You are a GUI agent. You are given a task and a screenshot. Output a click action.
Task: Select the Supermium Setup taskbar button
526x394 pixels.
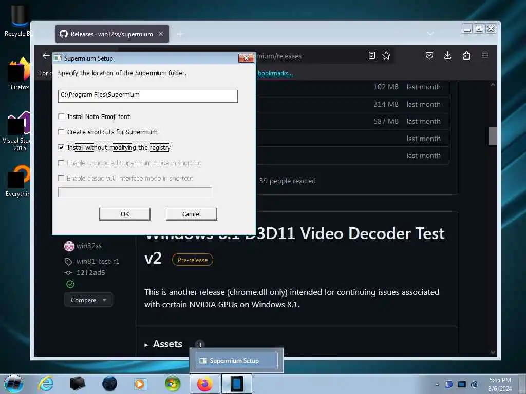[236, 384]
